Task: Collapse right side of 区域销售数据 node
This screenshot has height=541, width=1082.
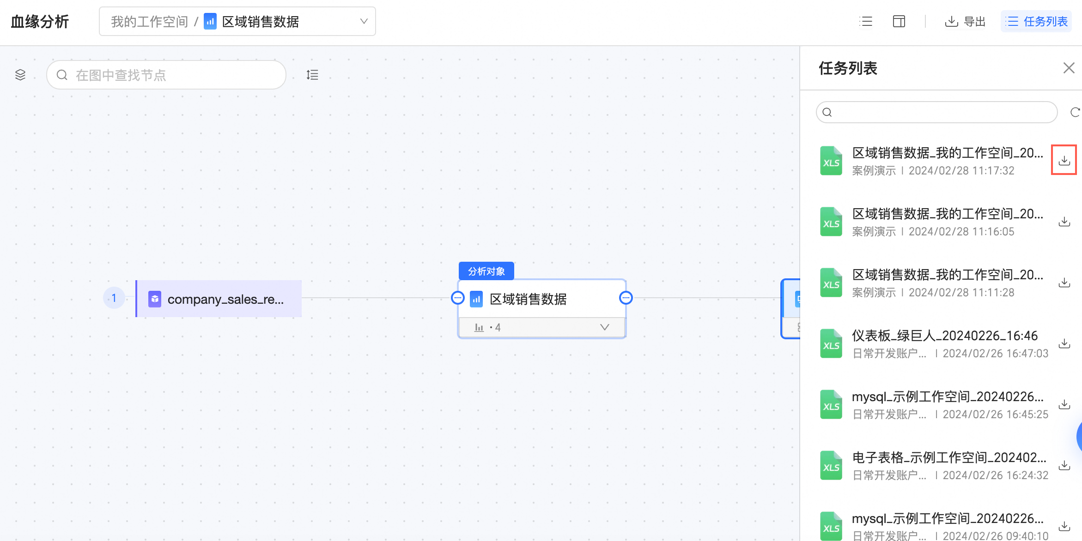Action: click(626, 298)
